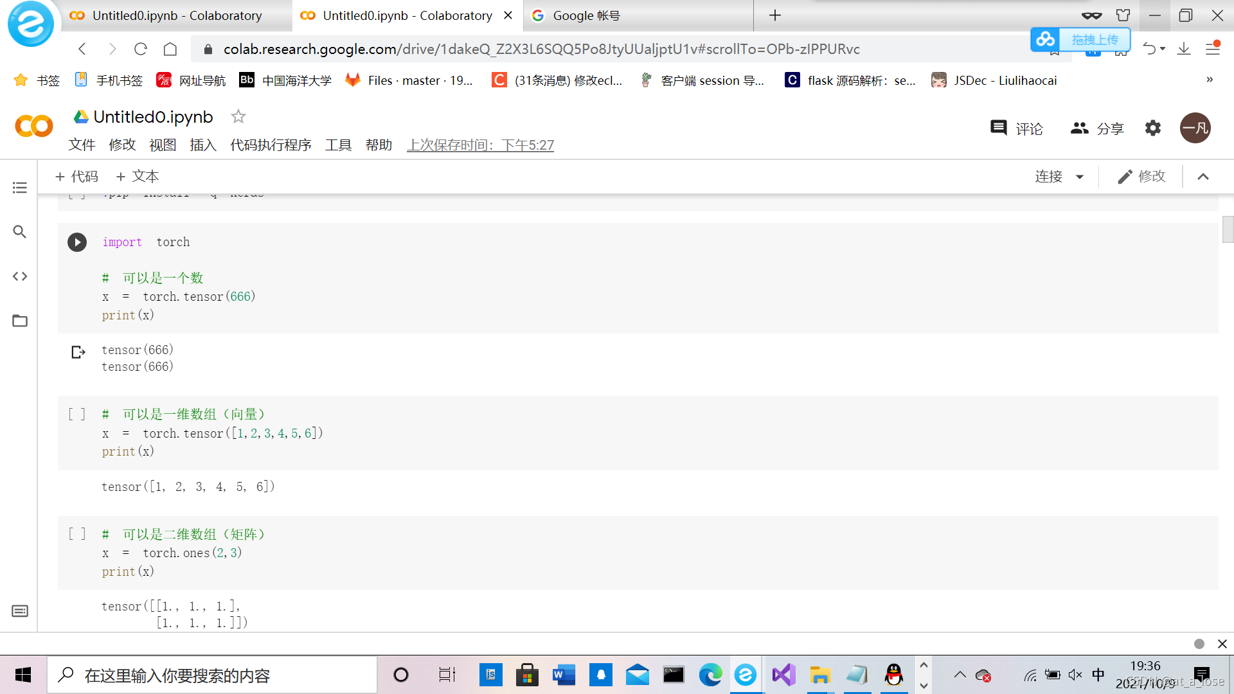Open the table of contents sidebar icon
This screenshot has height=694, width=1234.
[x=20, y=188]
